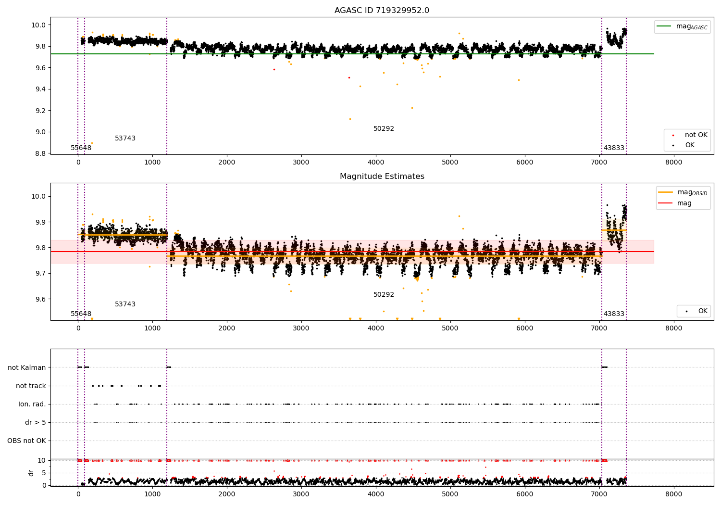Click the 'dr > 5' axis label
This screenshot has width=721, height=505.
click(x=36, y=422)
